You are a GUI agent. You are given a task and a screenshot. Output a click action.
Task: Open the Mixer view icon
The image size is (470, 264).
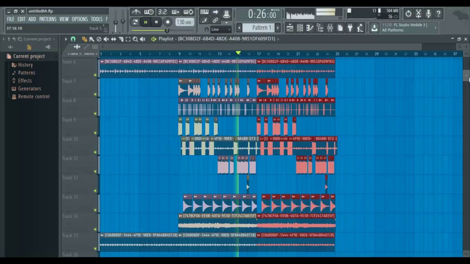point(330,27)
